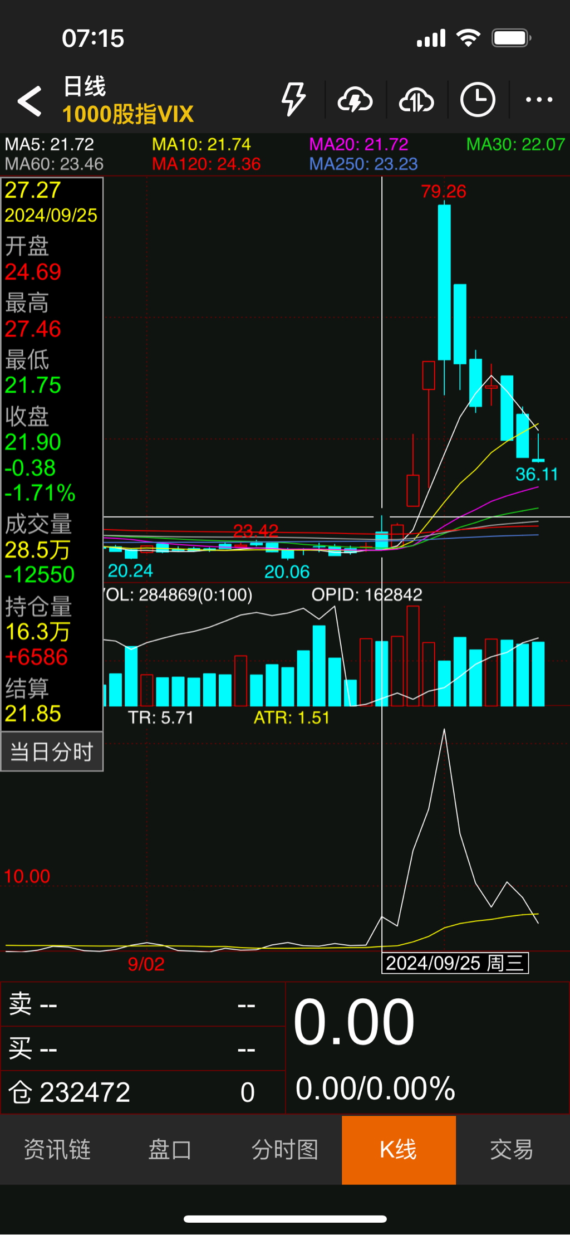Image resolution: width=570 pixels, height=1235 pixels.
Task: Open the 日线 period selector
Action: pyautogui.click(x=85, y=86)
